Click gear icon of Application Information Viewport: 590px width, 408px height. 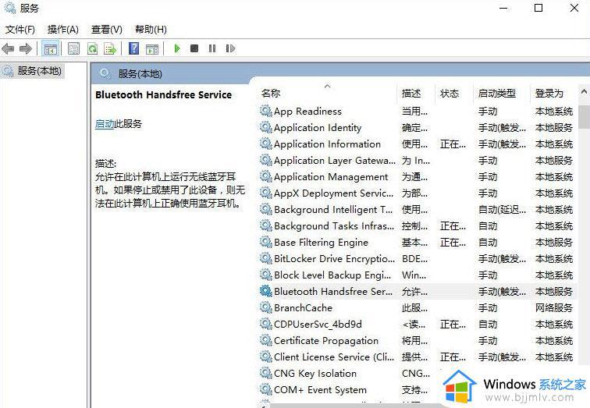point(266,144)
